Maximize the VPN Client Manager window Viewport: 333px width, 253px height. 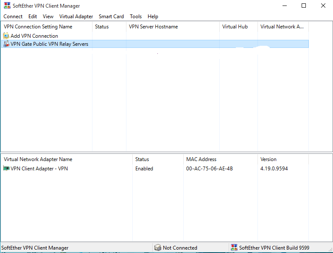pyautogui.click(x=304, y=6)
